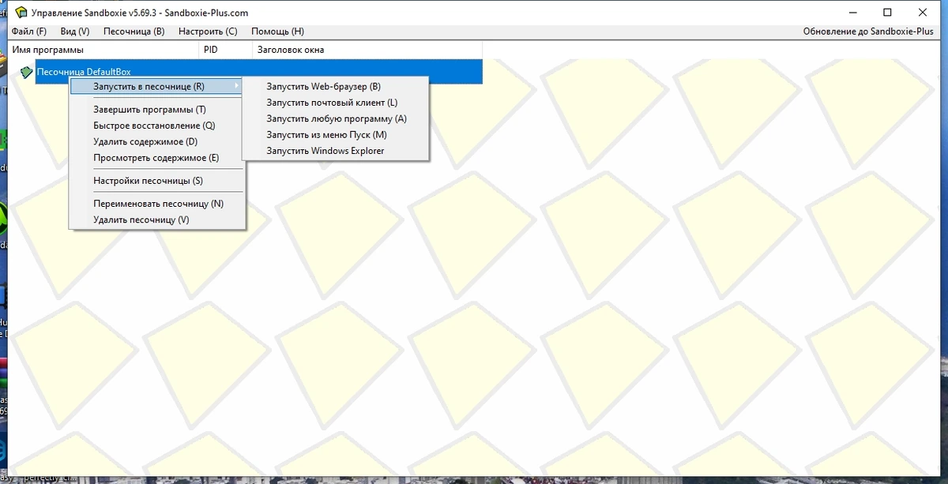Open the Настроить (C) menu

click(208, 32)
